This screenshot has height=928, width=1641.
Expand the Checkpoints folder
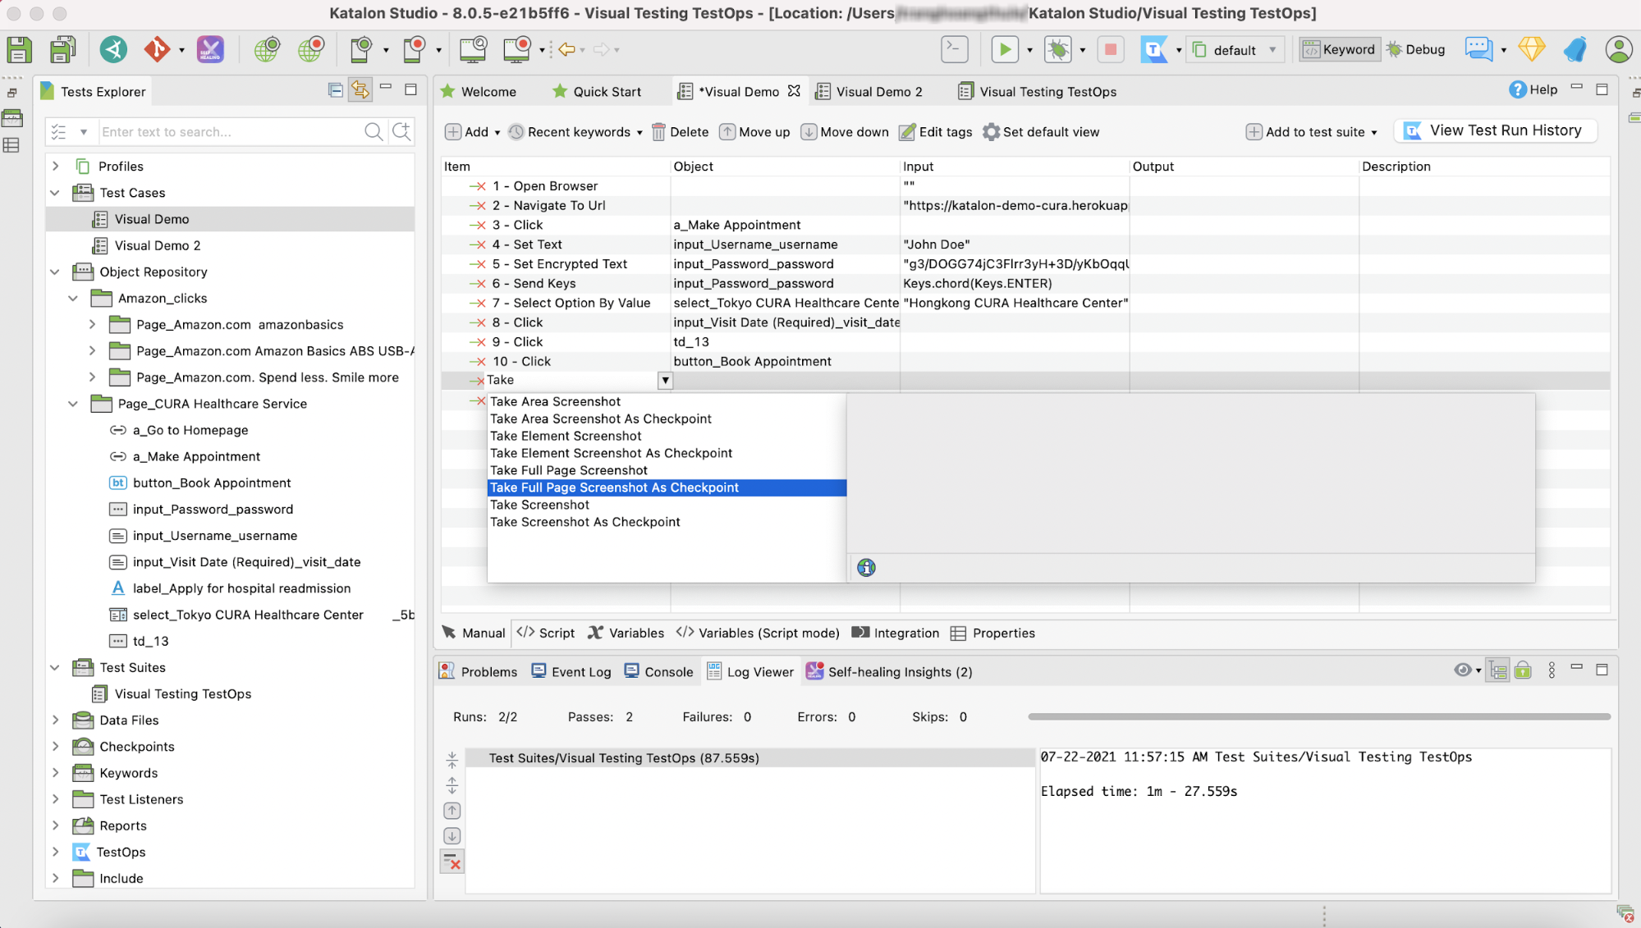(55, 747)
